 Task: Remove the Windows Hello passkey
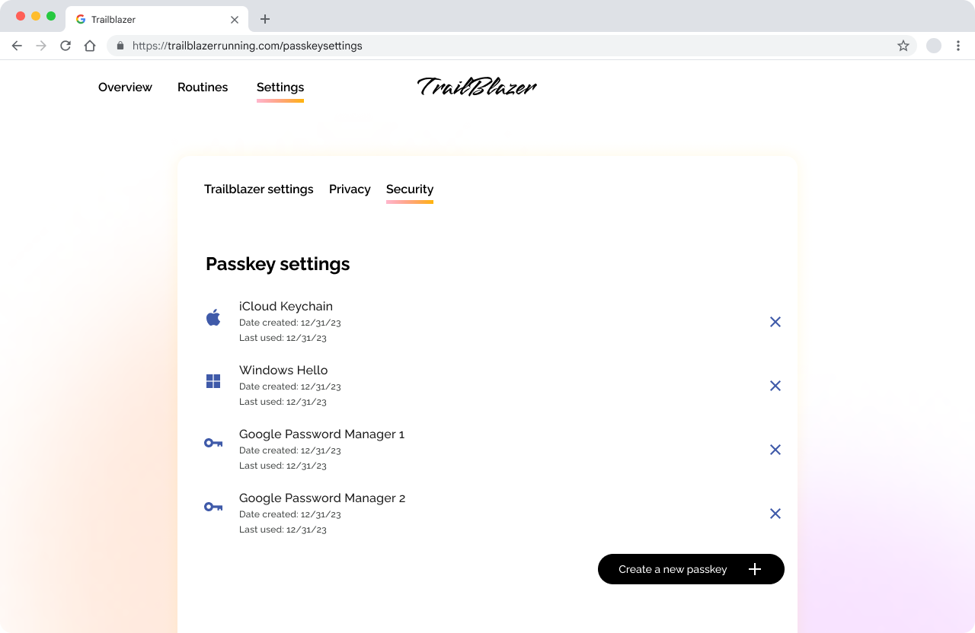point(775,386)
